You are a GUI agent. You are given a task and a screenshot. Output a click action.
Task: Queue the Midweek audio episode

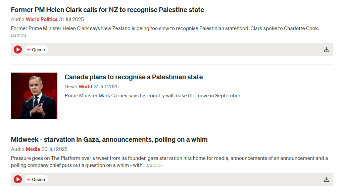[x=36, y=179]
